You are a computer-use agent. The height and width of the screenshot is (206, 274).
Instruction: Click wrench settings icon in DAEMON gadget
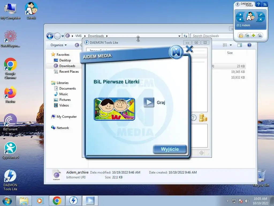click(x=261, y=14)
